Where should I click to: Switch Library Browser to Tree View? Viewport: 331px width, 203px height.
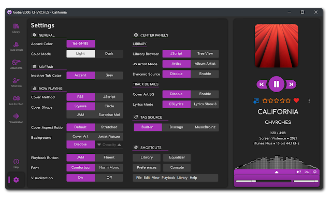[205, 54]
